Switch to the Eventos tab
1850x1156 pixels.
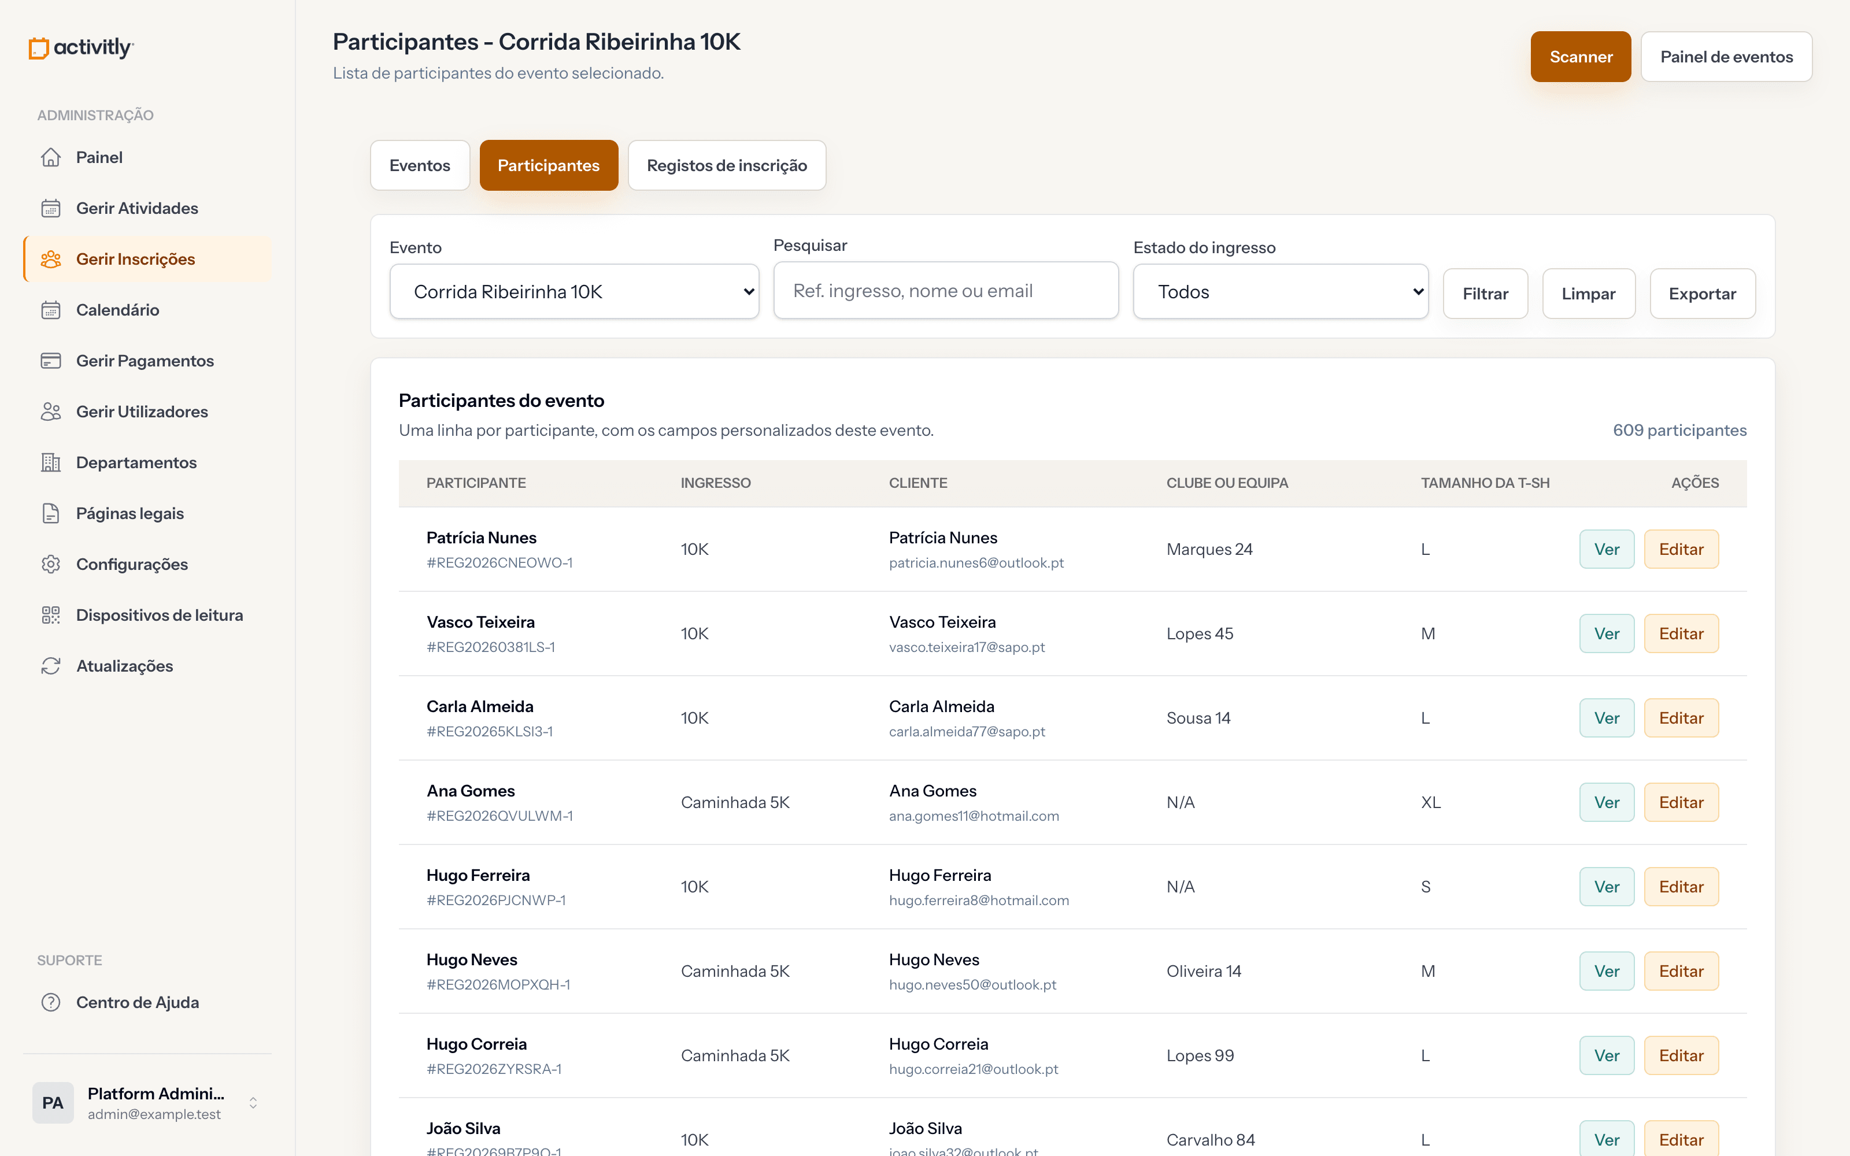(x=420, y=165)
